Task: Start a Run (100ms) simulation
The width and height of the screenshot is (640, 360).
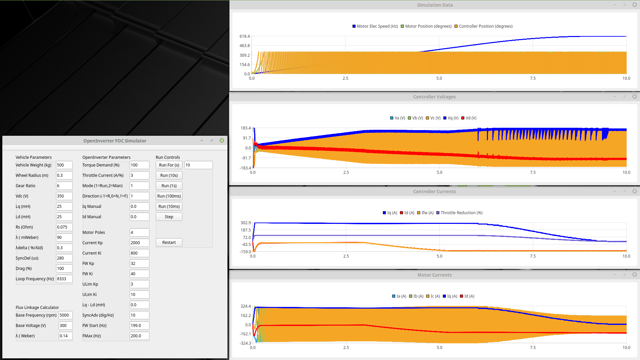Action: coord(169,196)
